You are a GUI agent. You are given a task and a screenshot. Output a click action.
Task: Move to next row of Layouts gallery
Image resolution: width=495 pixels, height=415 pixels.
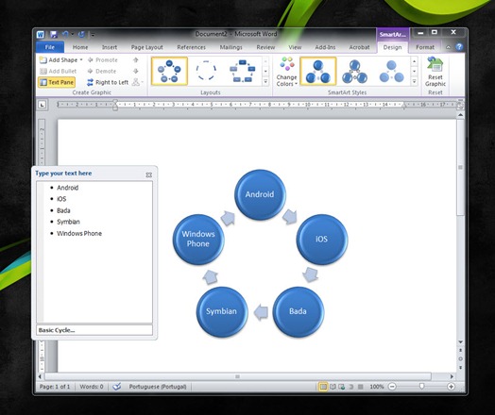pos(265,72)
